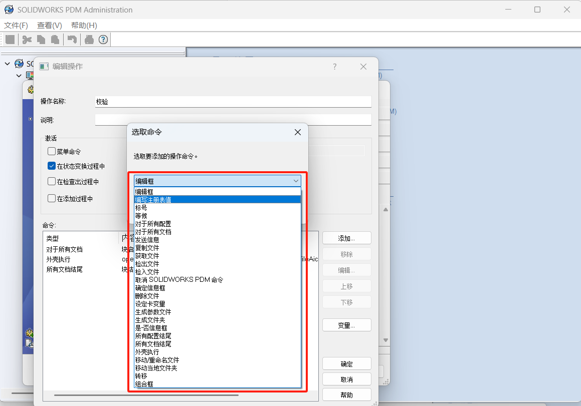This screenshot has width=581, height=406.
Task: Click the 类型 column header
Action: tap(81, 238)
